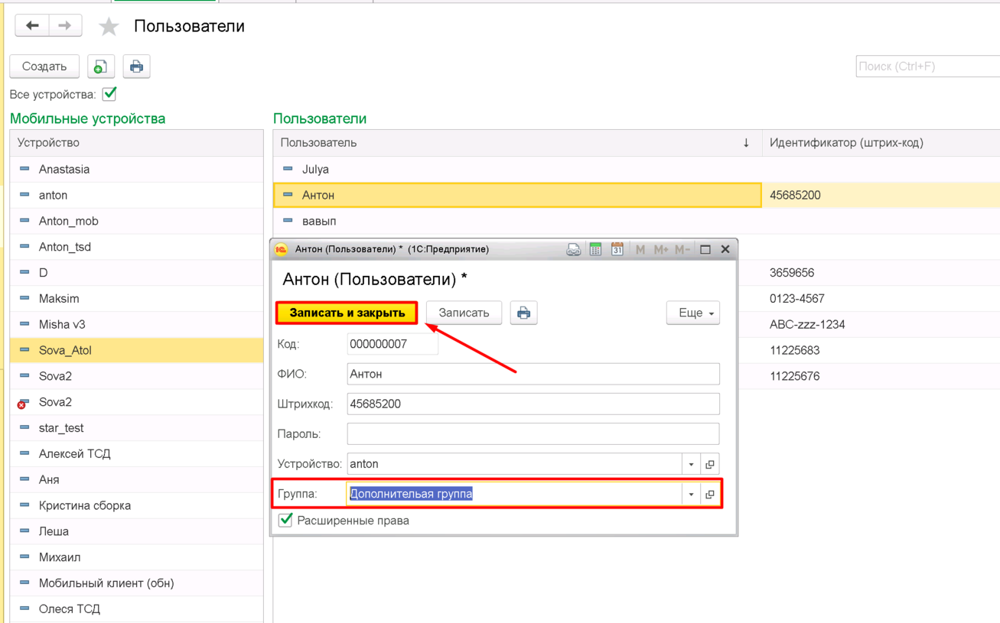This screenshot has width=1000, height=623.
Task: Open the Группа field linked item icon
Action: tap(710, 495)
